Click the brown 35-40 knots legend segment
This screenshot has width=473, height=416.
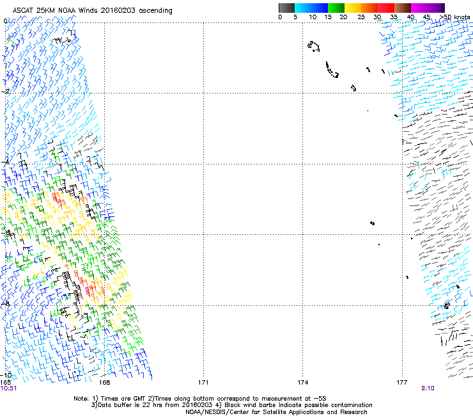coord(403,8)
